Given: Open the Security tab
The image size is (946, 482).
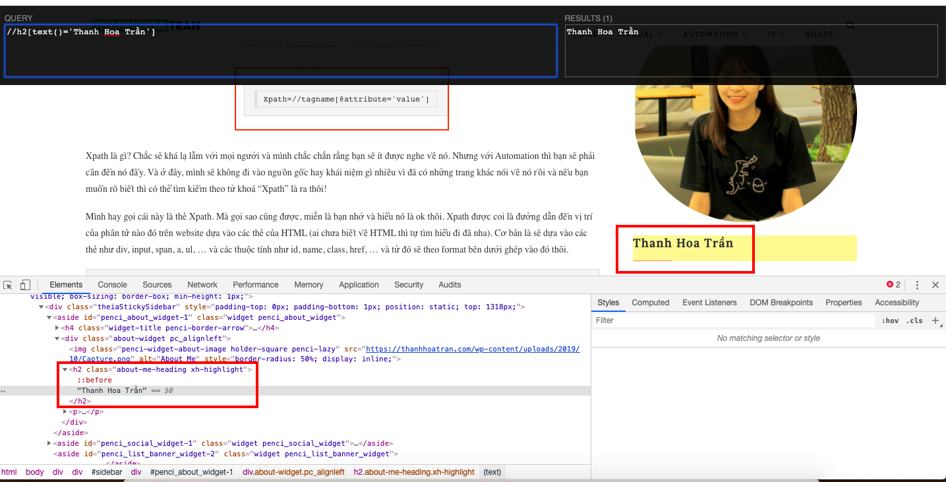Looking at the screenshot, I should pos(409,285).
